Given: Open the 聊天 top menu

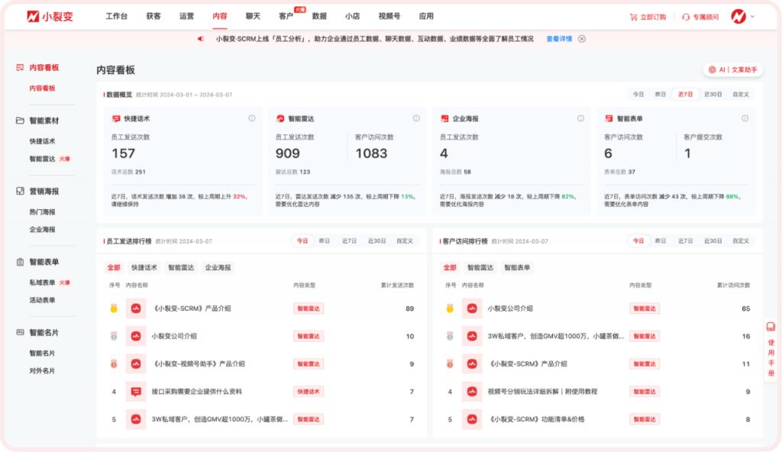Looking at the screenshot, I should [253, 17].
